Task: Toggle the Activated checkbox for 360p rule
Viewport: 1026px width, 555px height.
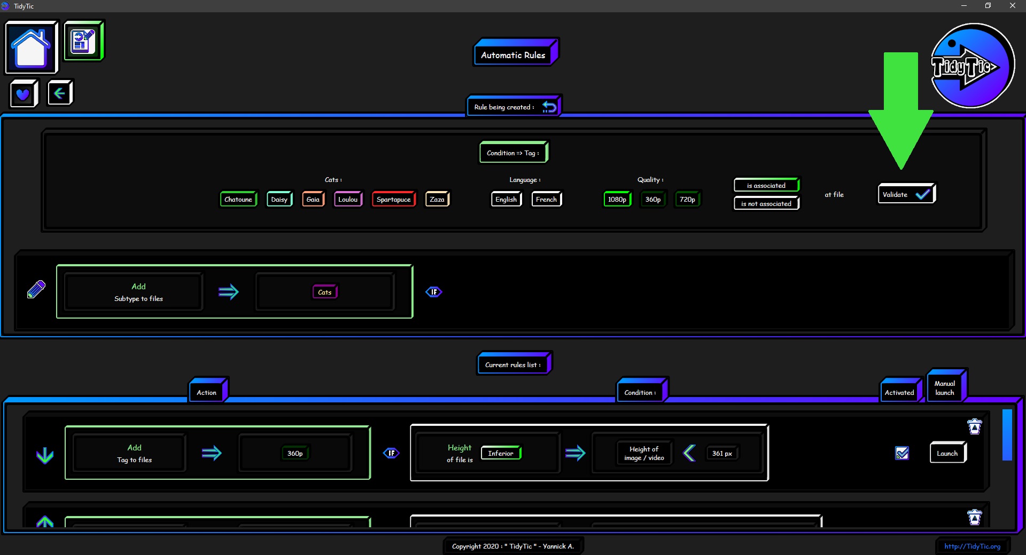Action: tap(902, 453)
